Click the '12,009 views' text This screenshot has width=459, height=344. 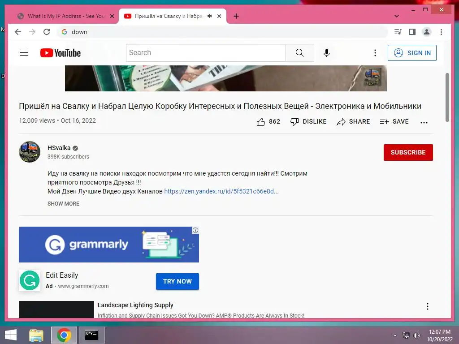(37, 120)
